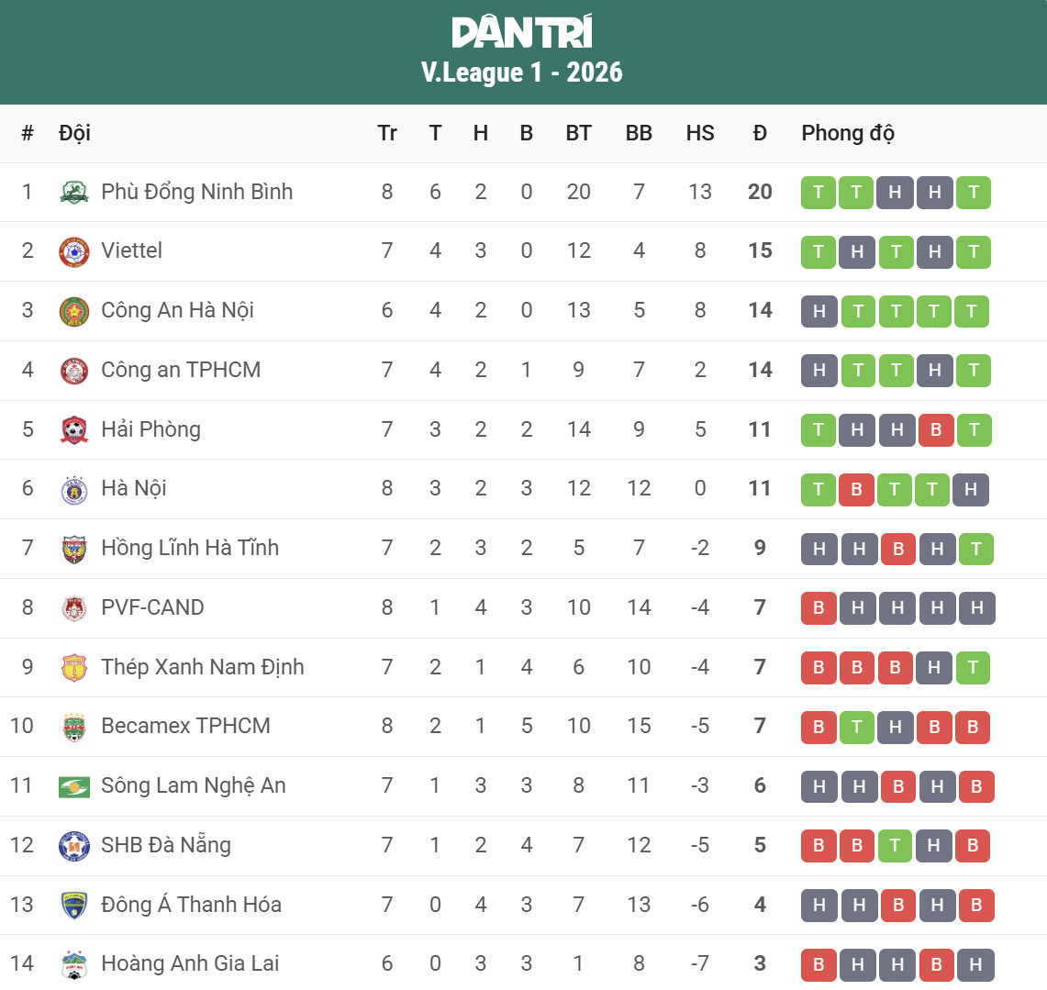Click Ninh Bình's first green T form badge
The image size is (1047, 990).
[x=819, y=193]
